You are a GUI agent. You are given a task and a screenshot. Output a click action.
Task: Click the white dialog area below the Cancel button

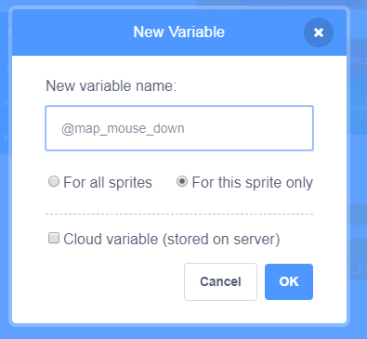coord(220,311)
